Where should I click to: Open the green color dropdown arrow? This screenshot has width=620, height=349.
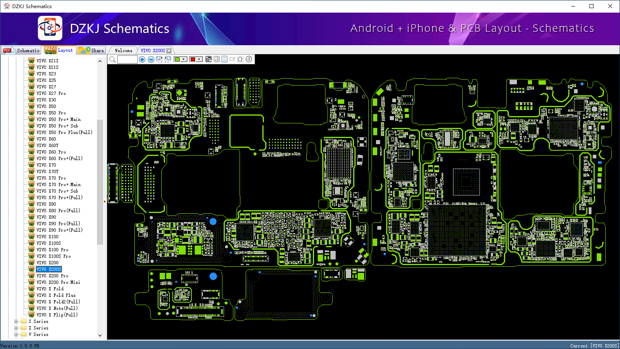click(184, 59)
